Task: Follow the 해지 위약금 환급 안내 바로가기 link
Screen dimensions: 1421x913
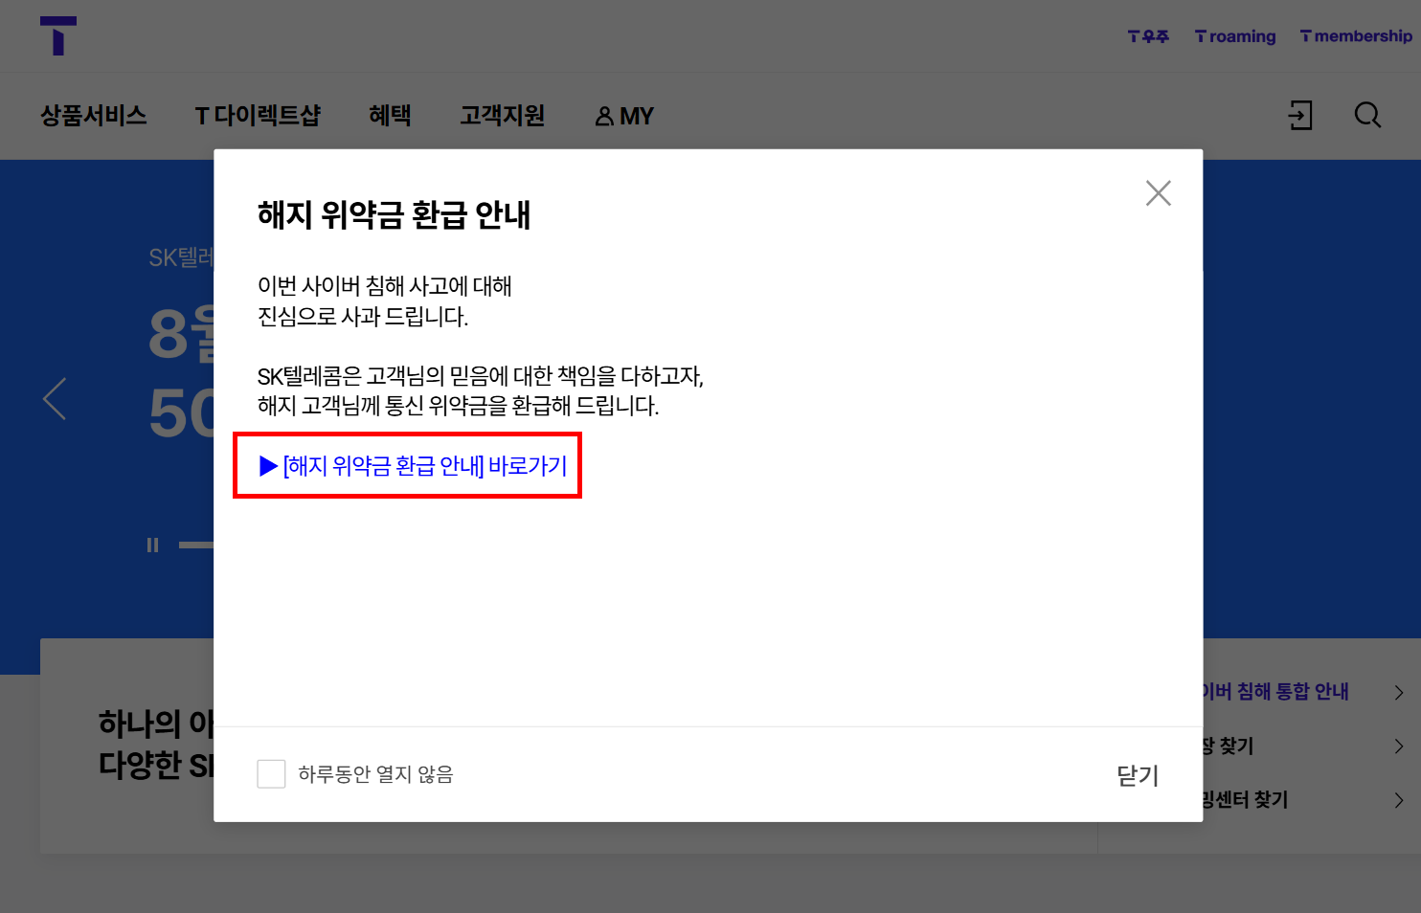Action: [x=414, y=466]
